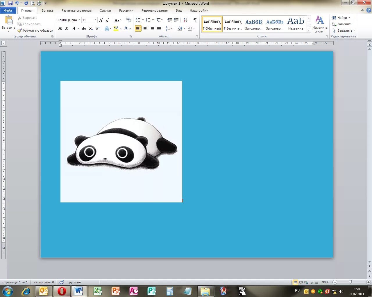Screen dimensions: 372x297
Task: Click the tab selector at ruler corner
Action: click(3, 43)
